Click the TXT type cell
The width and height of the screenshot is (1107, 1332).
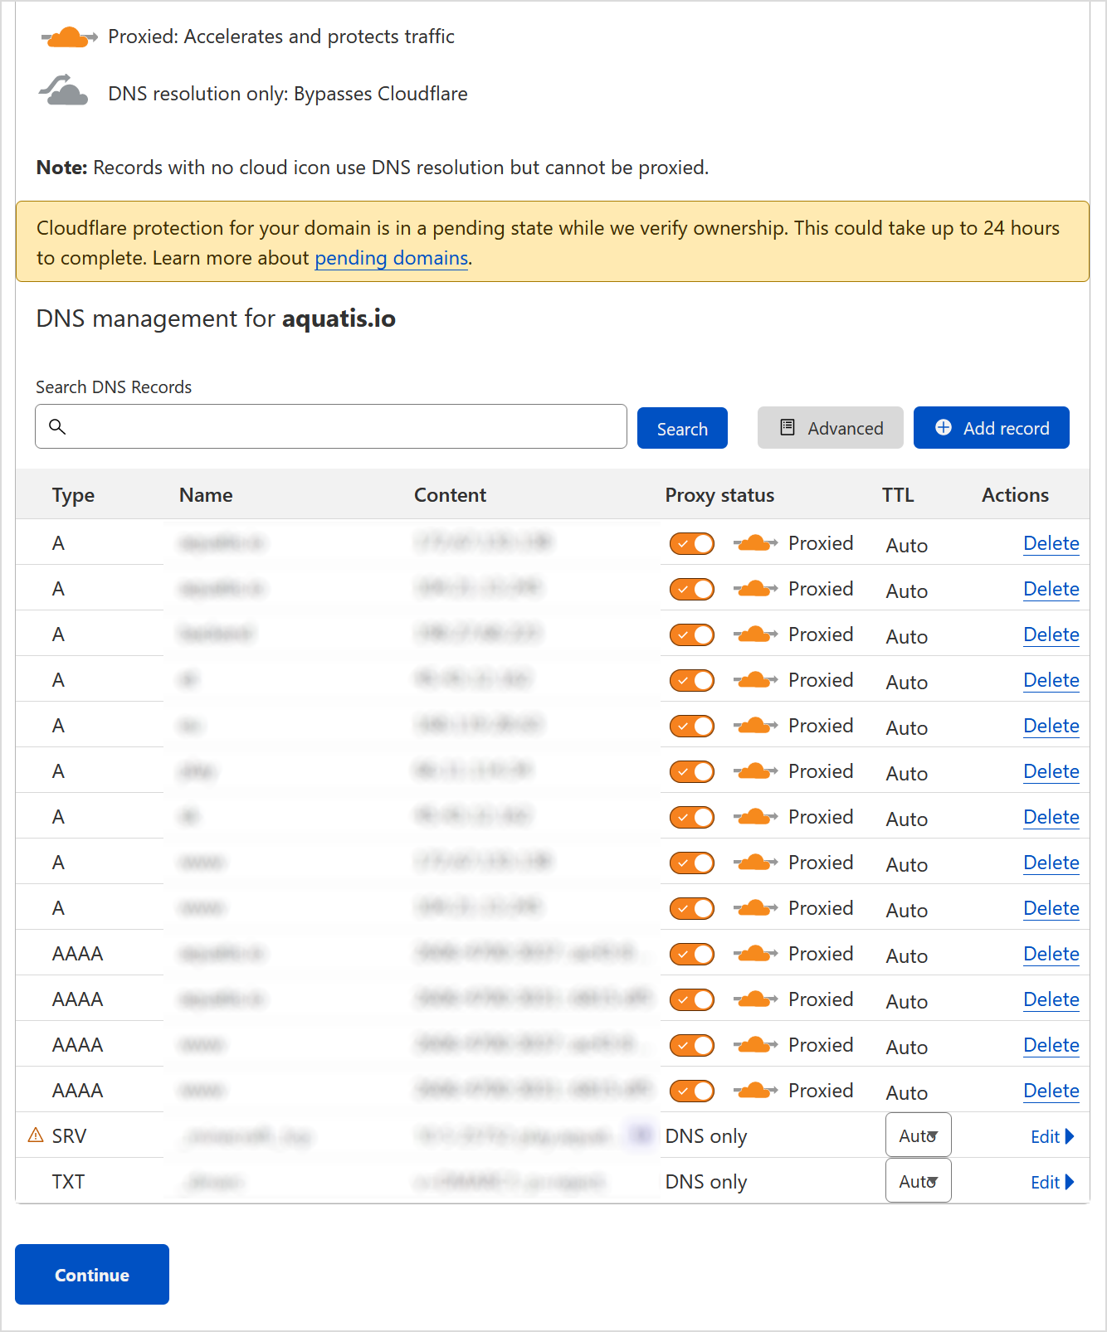pos(68,1182)
